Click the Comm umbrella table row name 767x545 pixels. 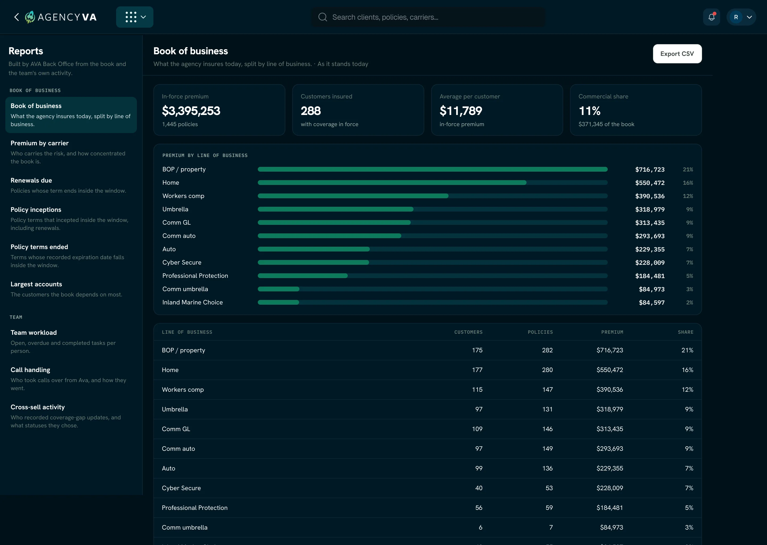185,527
